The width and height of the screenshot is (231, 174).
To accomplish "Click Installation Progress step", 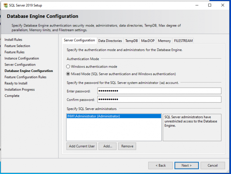I will pyautogui.click(x=20, y=90).
